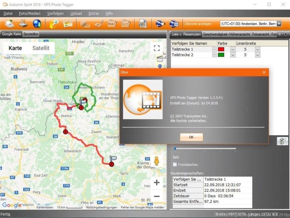Click Fehler bei Google Maps melden link
This screenshot has width=290, height=218.
tap(142, 207)
